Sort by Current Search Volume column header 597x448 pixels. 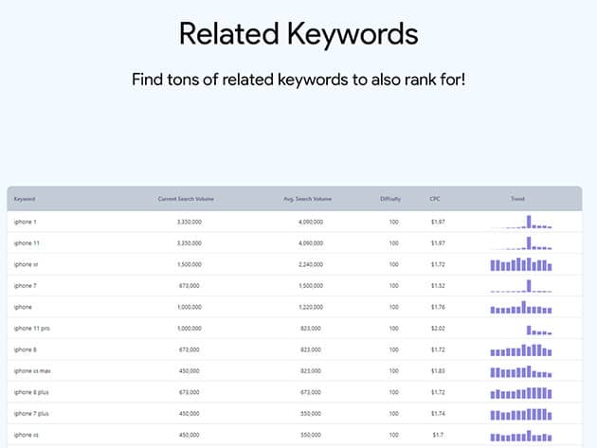(x=186, y=199)
